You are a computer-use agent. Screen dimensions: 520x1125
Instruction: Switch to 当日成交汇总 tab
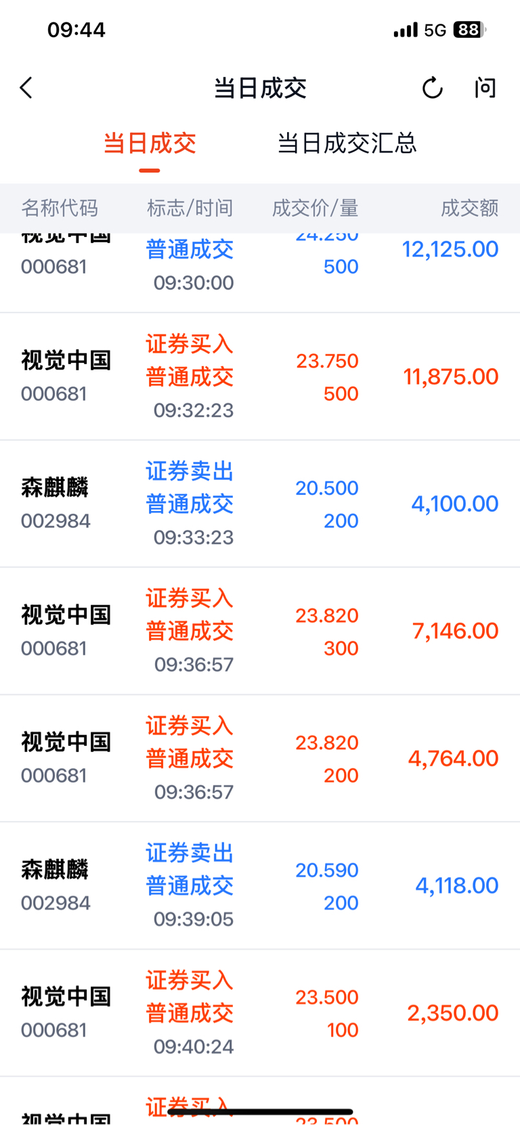coord(347,144)
